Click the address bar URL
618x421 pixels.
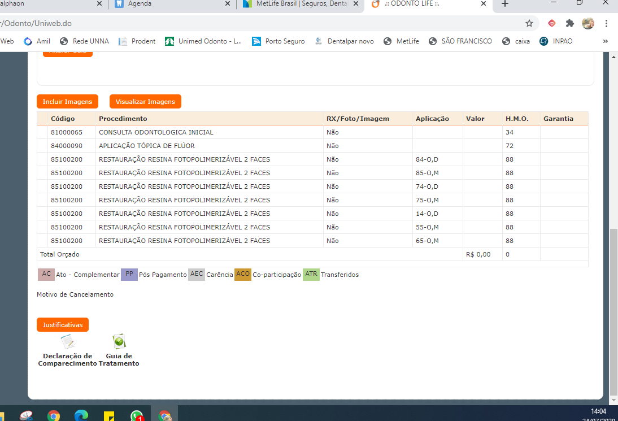tap(36, 23)
